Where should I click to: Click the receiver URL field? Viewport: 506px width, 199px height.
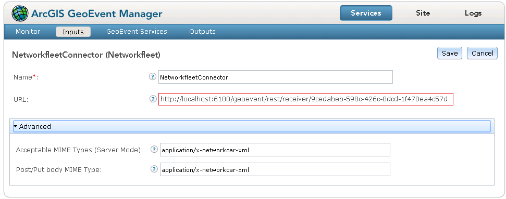pos(305,99)
